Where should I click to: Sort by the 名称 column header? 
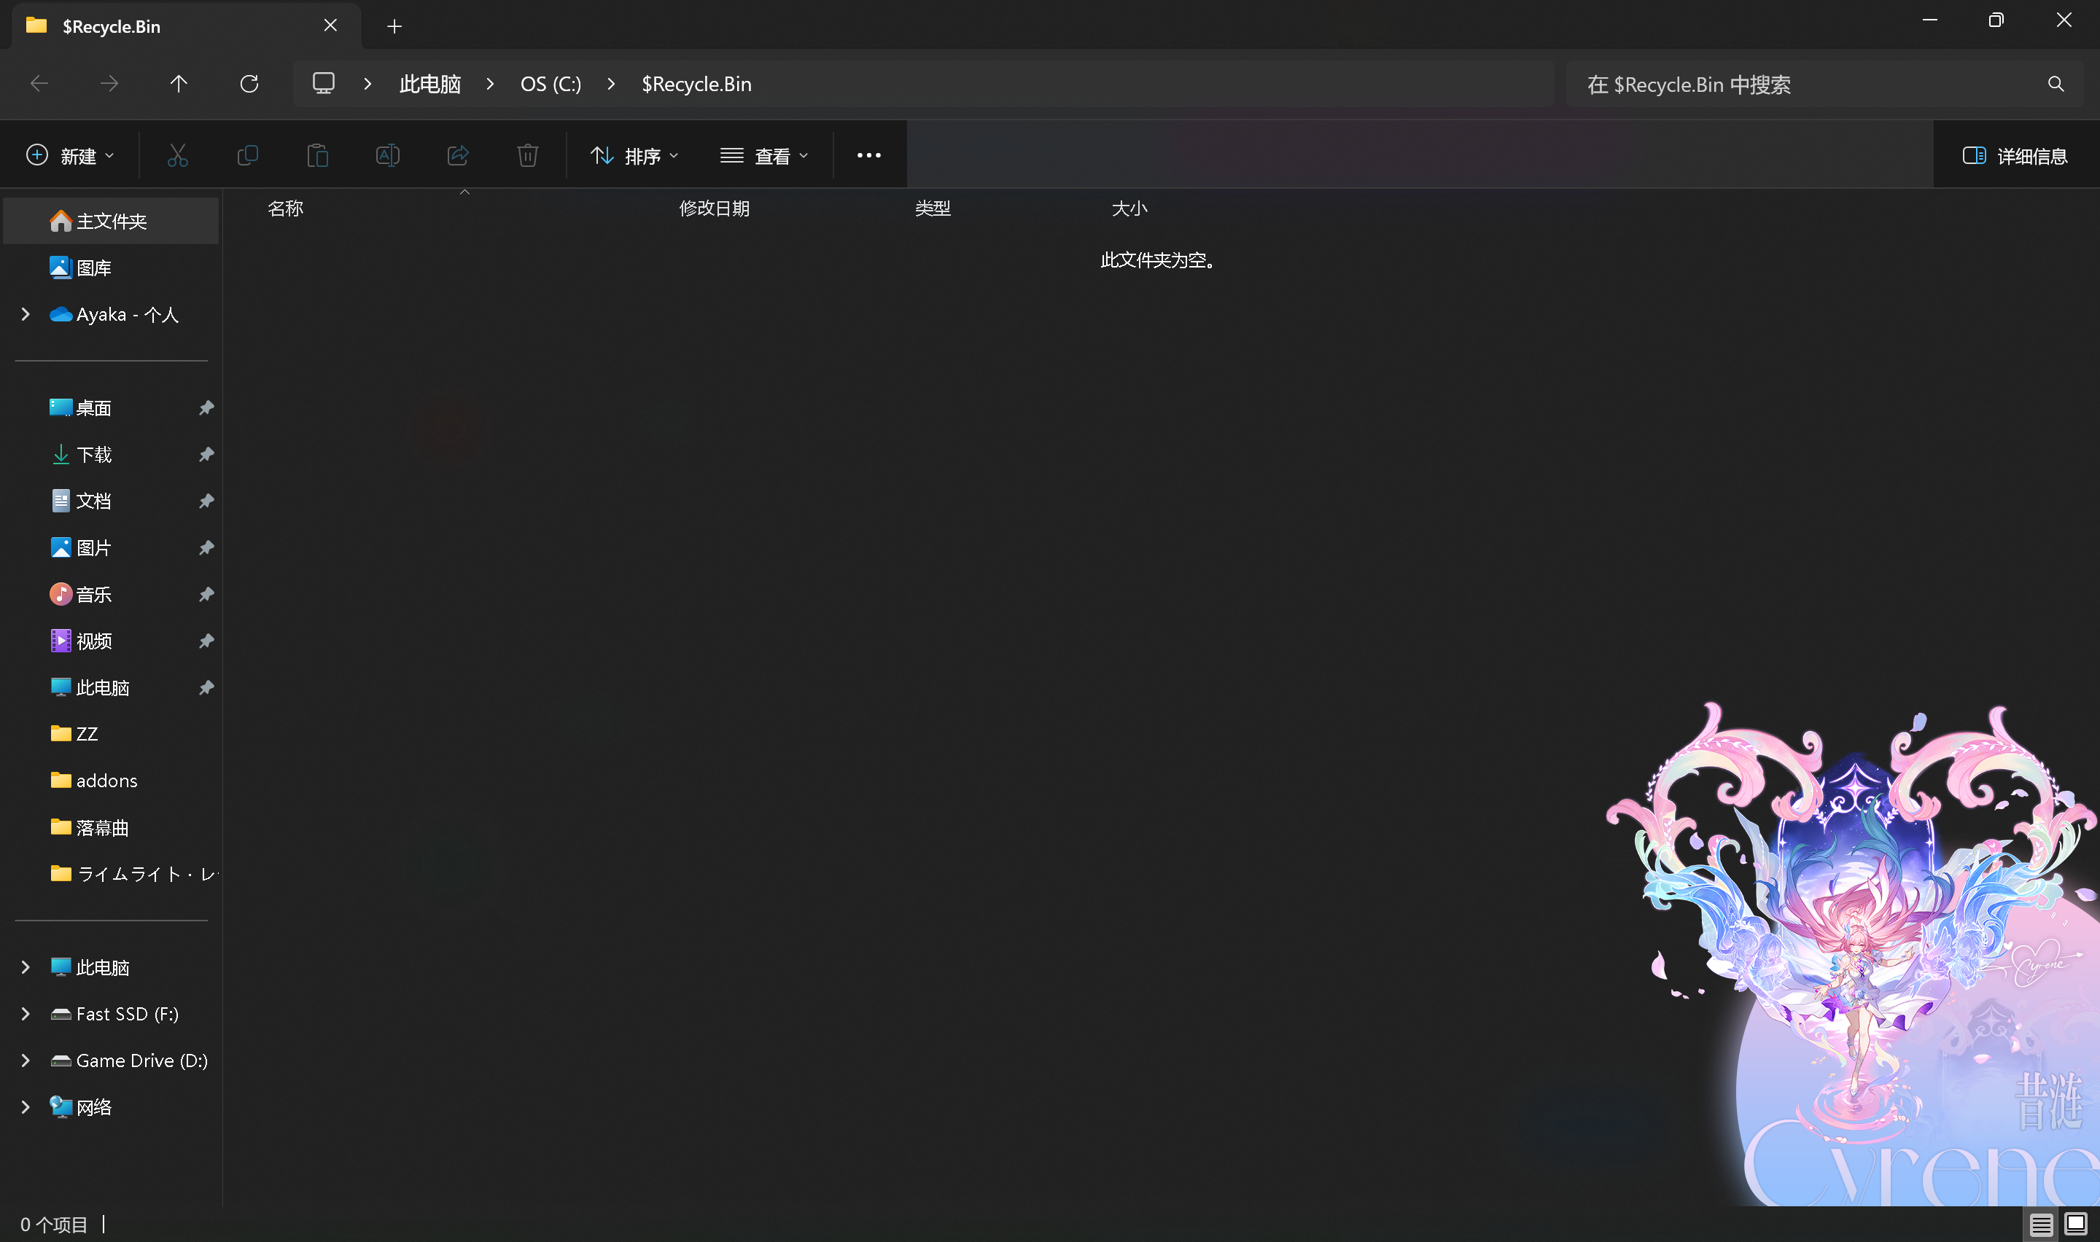[x=285, y=208]
